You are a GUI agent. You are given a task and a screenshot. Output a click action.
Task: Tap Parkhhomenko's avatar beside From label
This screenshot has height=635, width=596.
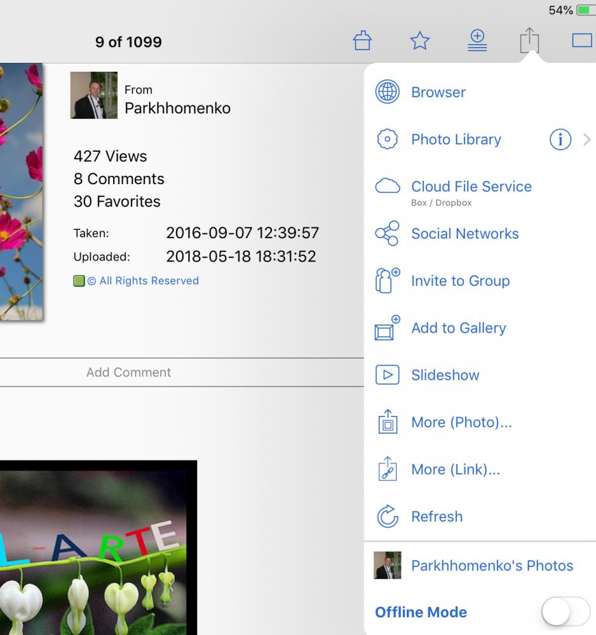pos(94,95)
